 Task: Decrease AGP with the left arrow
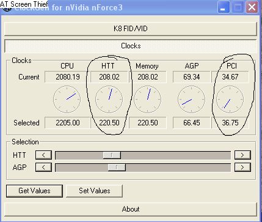point(43,168)
